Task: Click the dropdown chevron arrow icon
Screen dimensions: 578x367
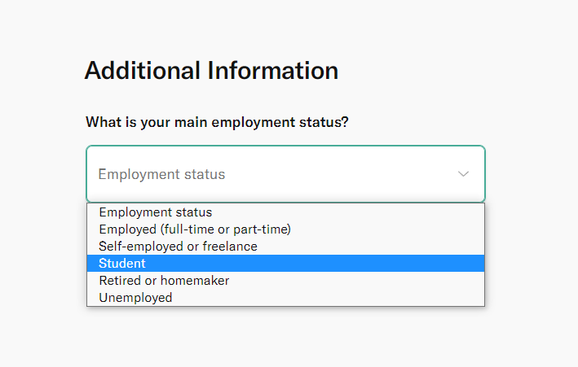Action: (463, 174)
